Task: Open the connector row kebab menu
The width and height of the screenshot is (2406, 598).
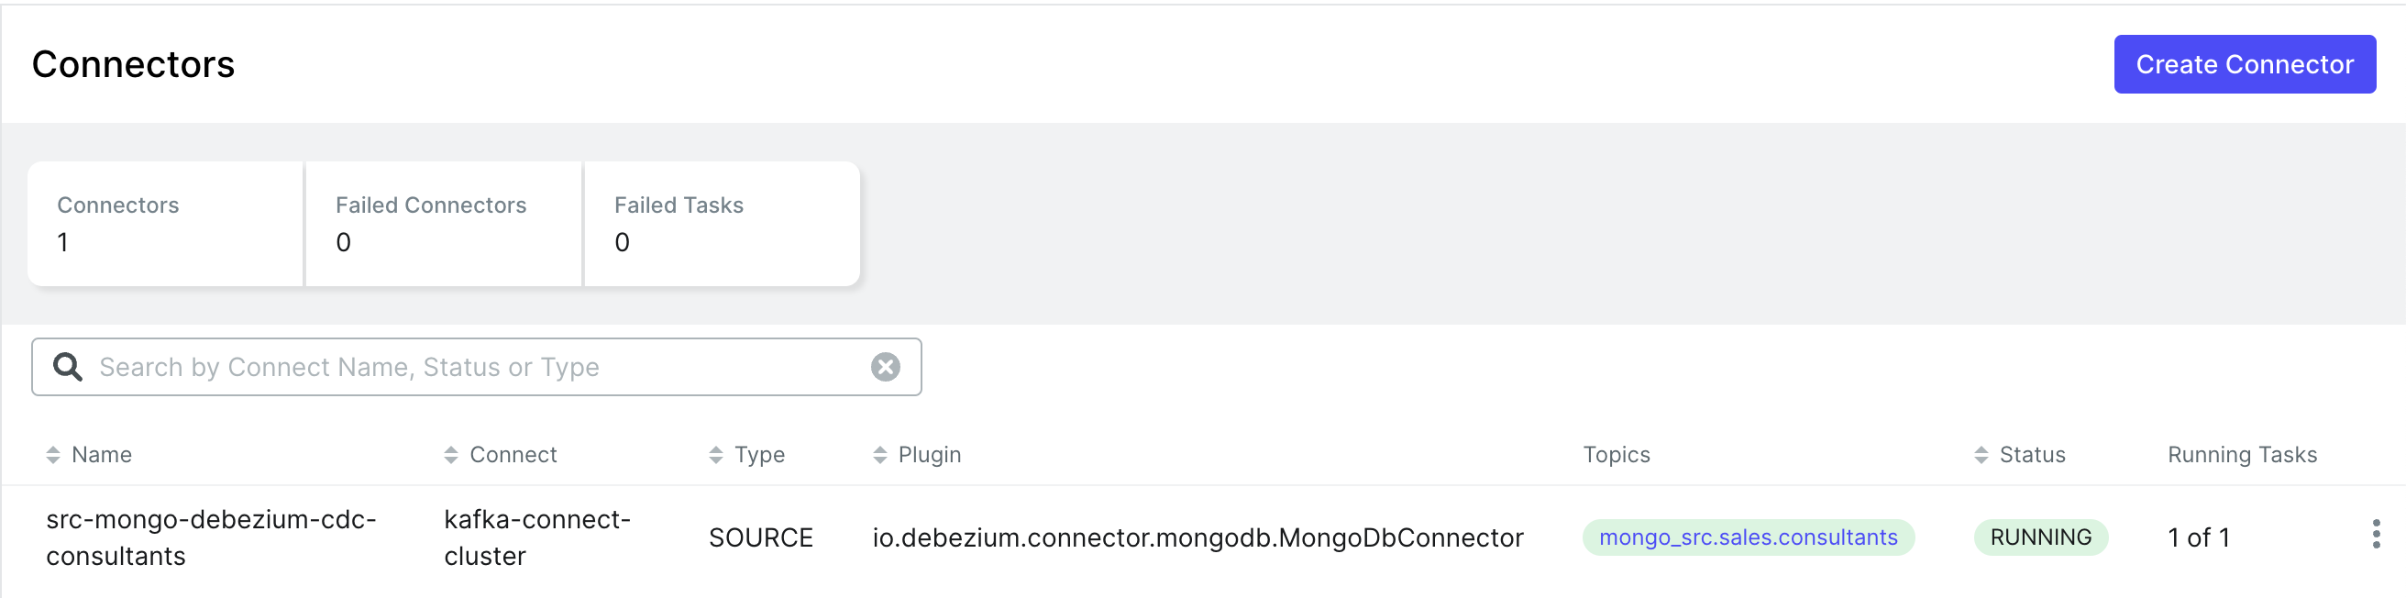Action: coord(2375,535)
